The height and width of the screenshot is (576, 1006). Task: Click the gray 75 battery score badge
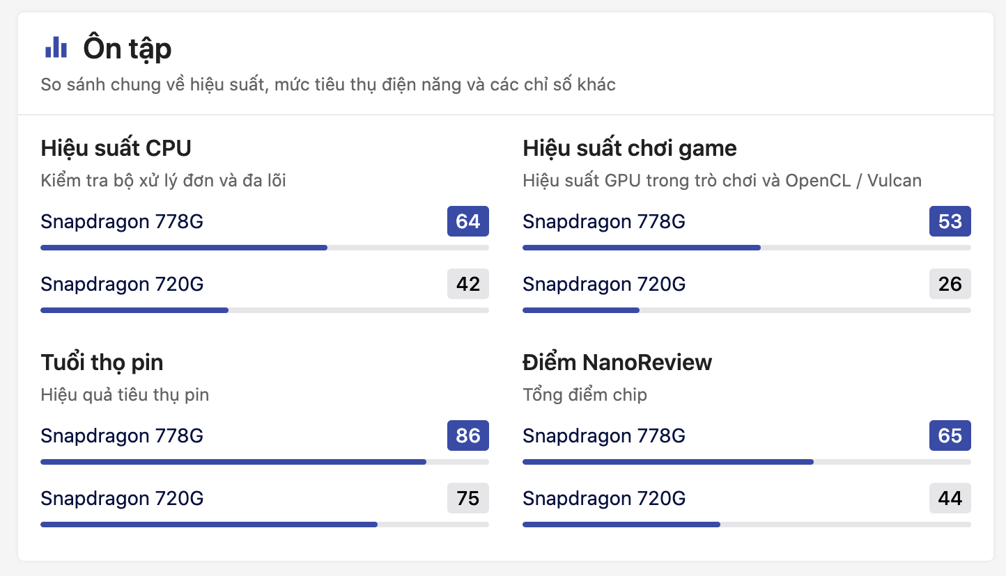(467, 498)
